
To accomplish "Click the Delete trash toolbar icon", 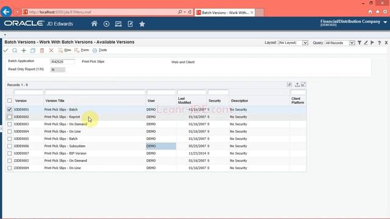I will click(42, 50).
